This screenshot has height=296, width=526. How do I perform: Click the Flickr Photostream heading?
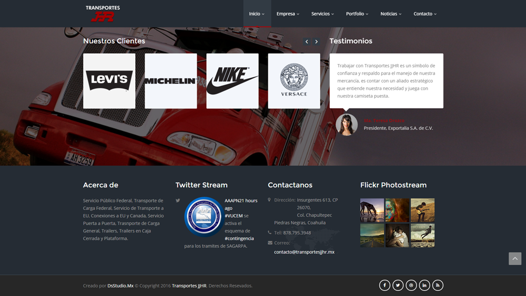coord(393,185)
